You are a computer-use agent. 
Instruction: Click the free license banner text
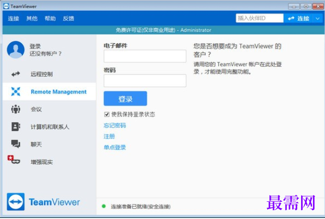pyautogui.click(x=164, y=30)
